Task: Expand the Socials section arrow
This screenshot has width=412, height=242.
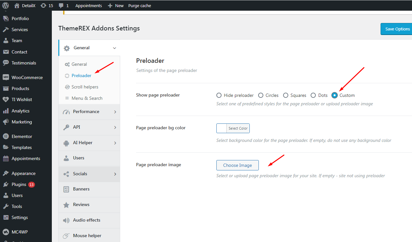Action: [x=115, y=174]
